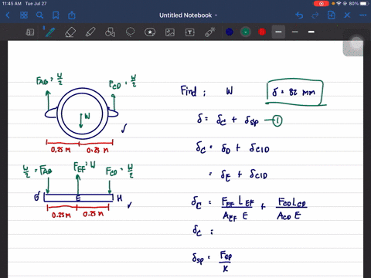The height and width of the screenshot is (278, 371).
Task: Select the Text box tool
Action: click(x=190, y=32)
